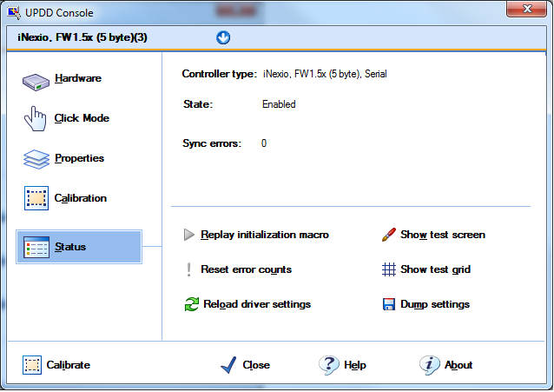Click the device name iNexio, FW1.5x (5 byte)(3)
554x392 pixels.
pyautogui.click(x=82, y=37)
